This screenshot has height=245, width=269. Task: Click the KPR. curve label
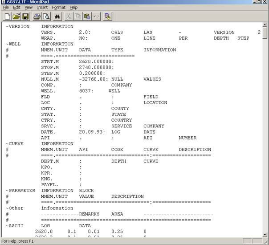click(x=47, y=173)
